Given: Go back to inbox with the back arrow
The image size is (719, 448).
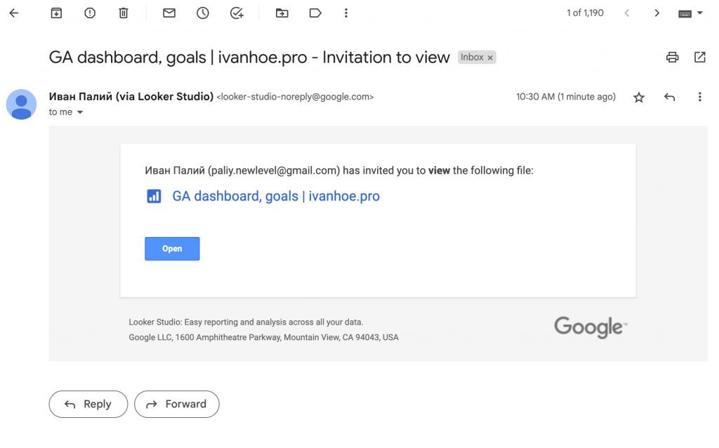Looking at the screenshot, I should tap(14, 13).
